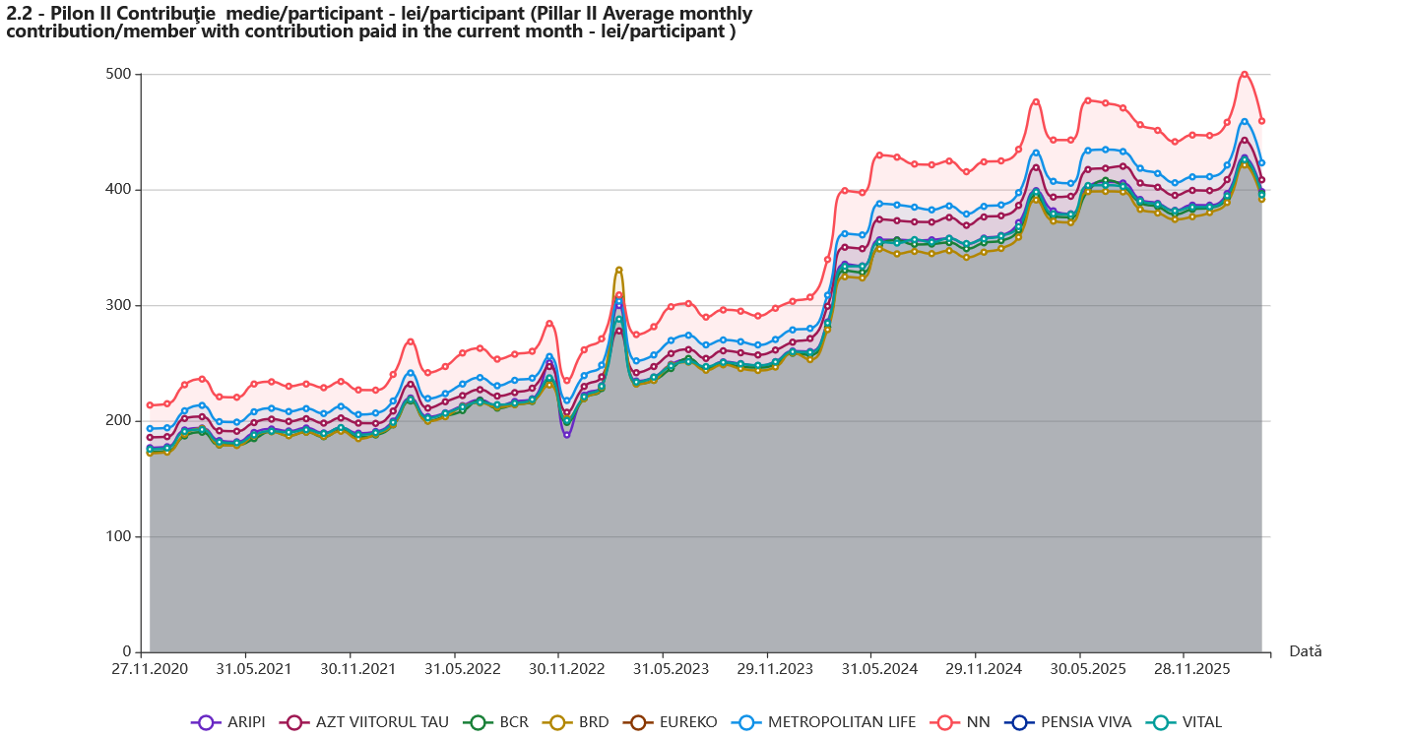Click the EUREKO legend marker icon
The height and width of the screenshot is (738, 1411).
pyautogui.click(x=638, y=722)
